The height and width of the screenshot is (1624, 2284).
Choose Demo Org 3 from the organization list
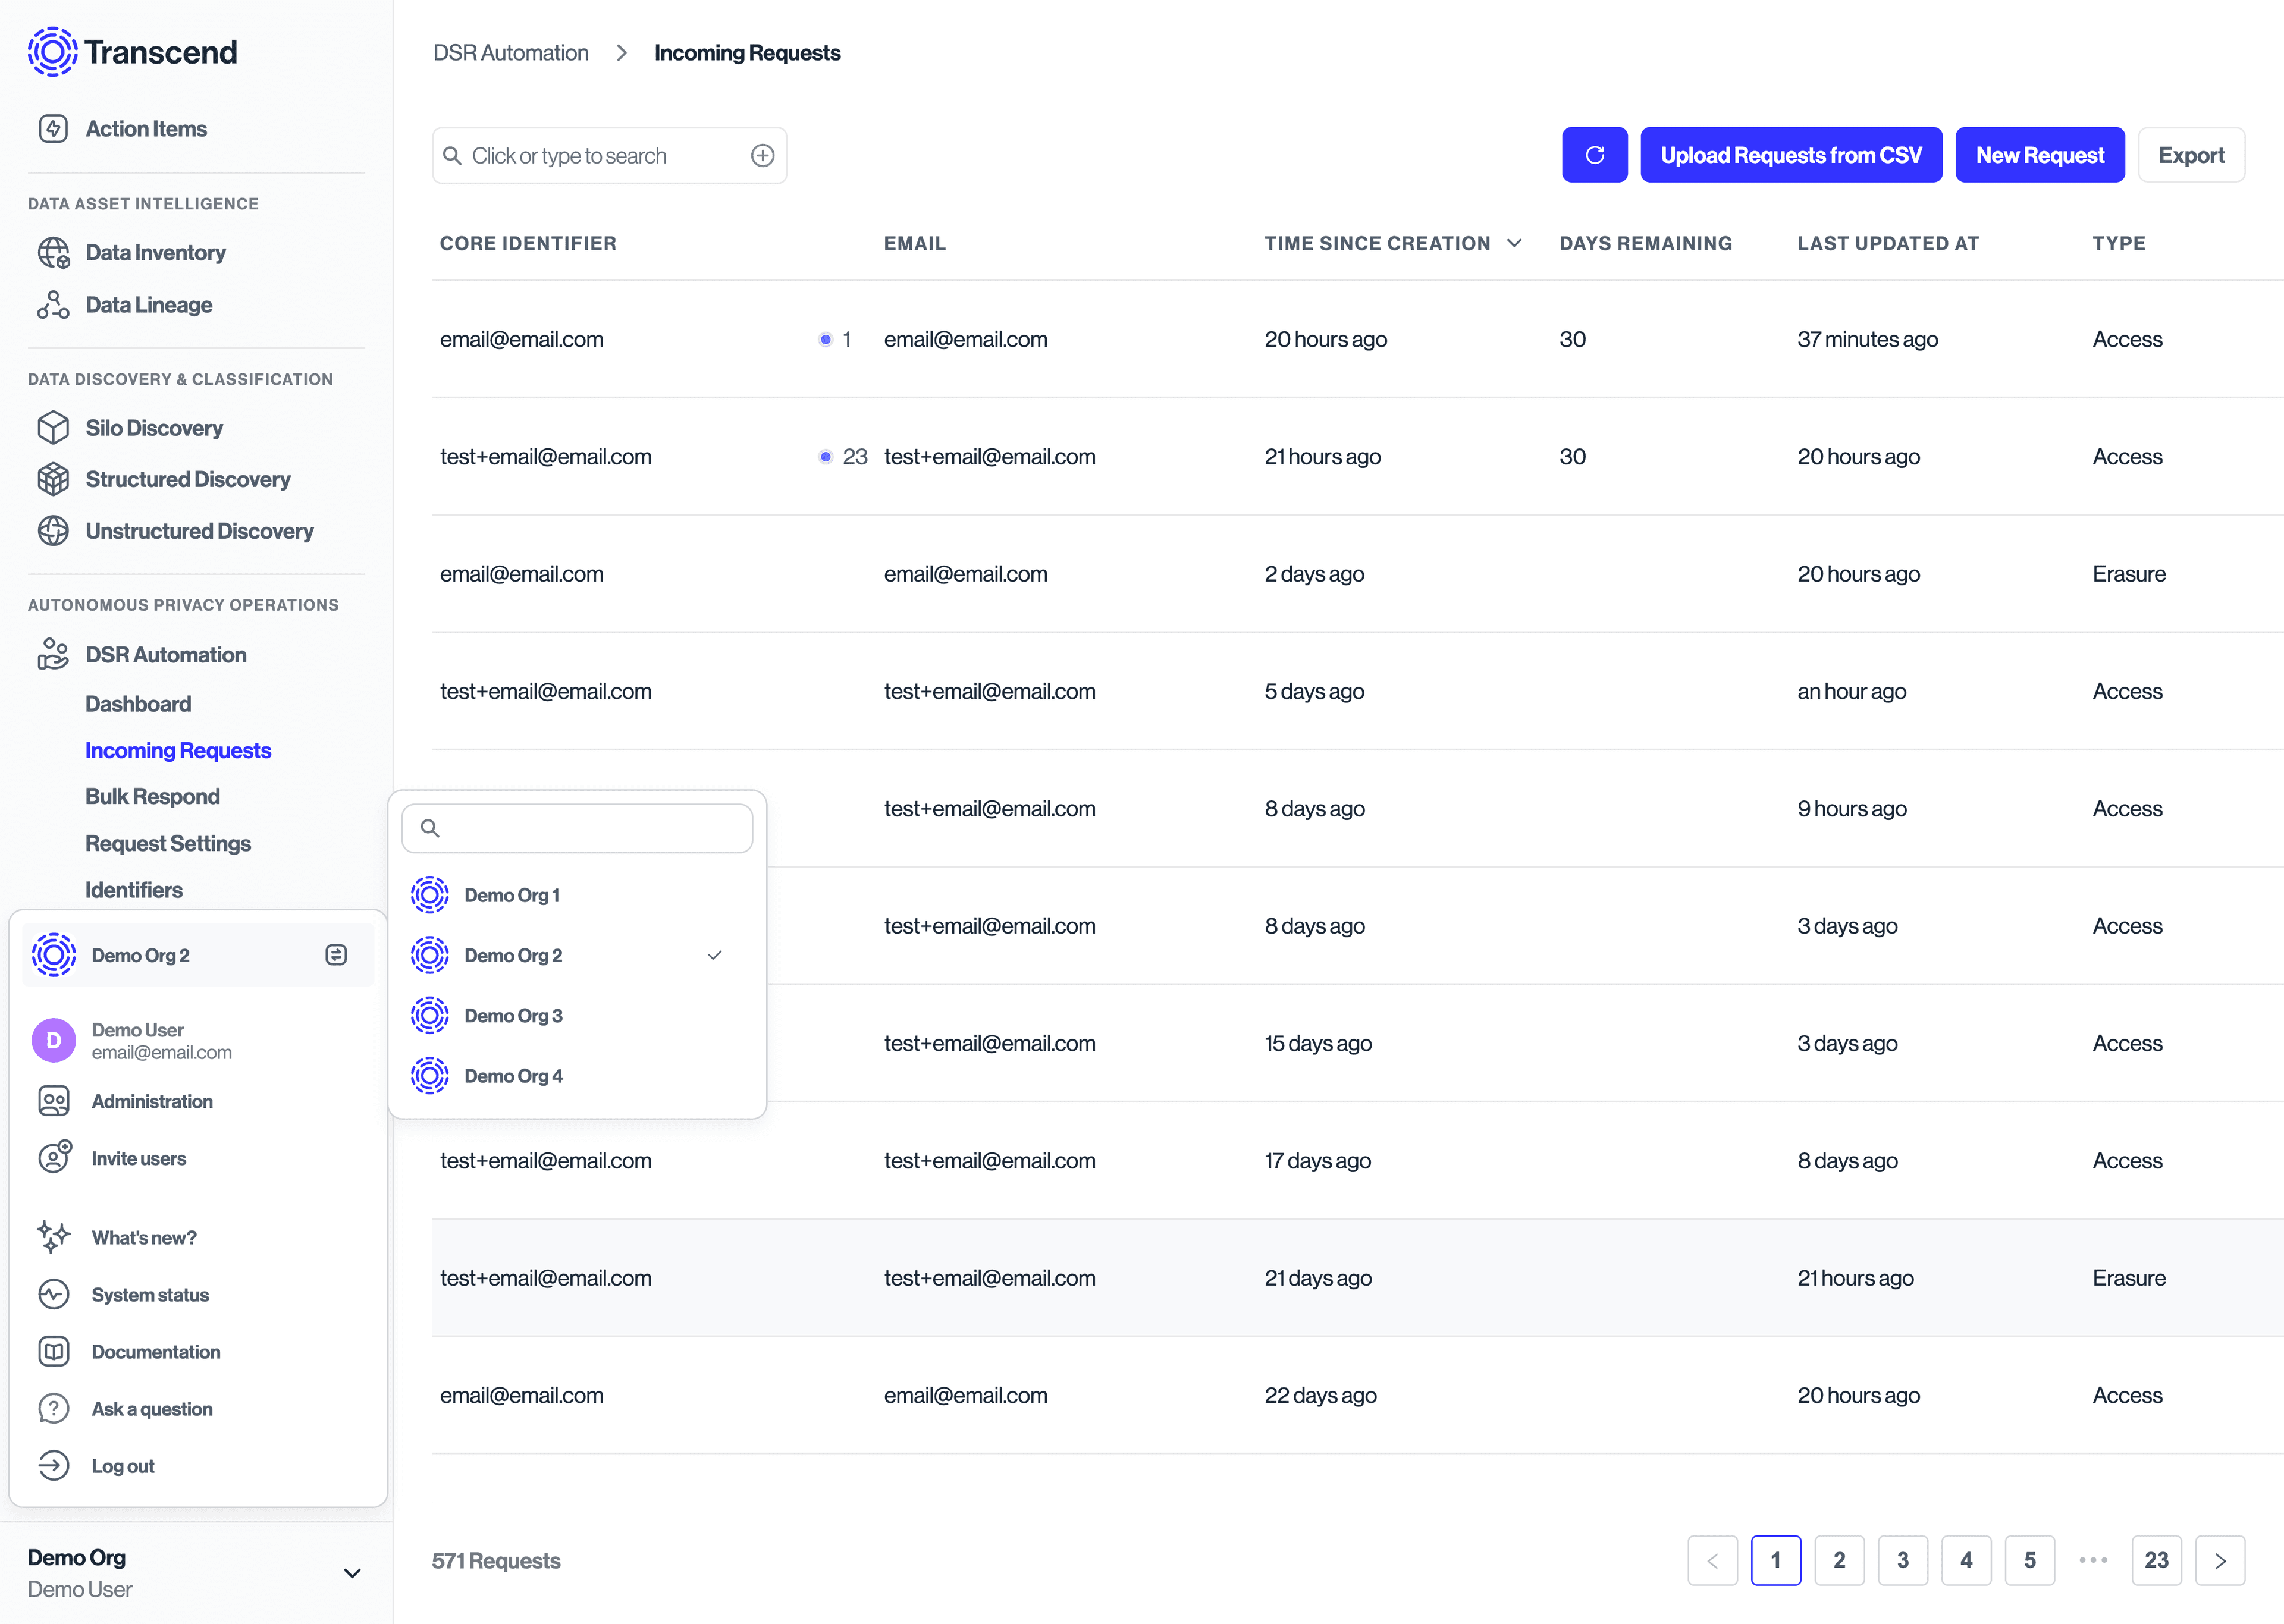point(513,1015)
